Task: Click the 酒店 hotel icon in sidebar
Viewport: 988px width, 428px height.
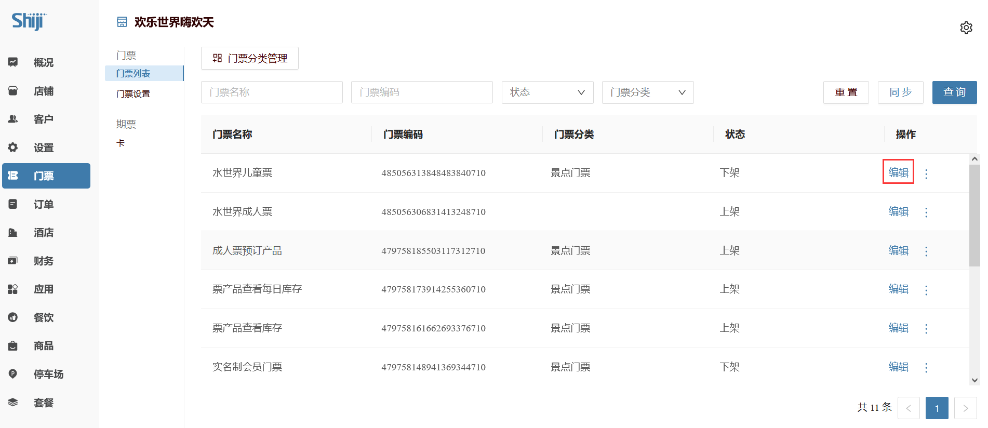Action: coord(13,232)
